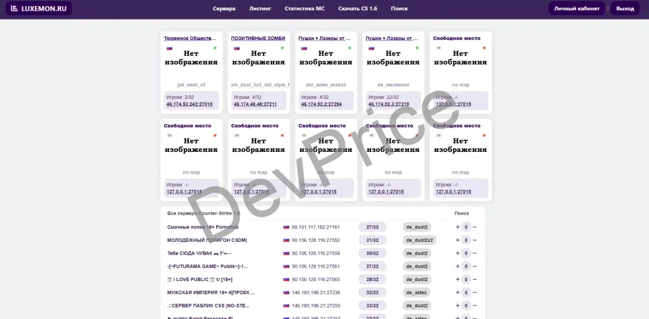Viewport: 649px width, 319px height.
Task: Click minus icon in I LOVE PUBLIC row
Action: (475, 279)
